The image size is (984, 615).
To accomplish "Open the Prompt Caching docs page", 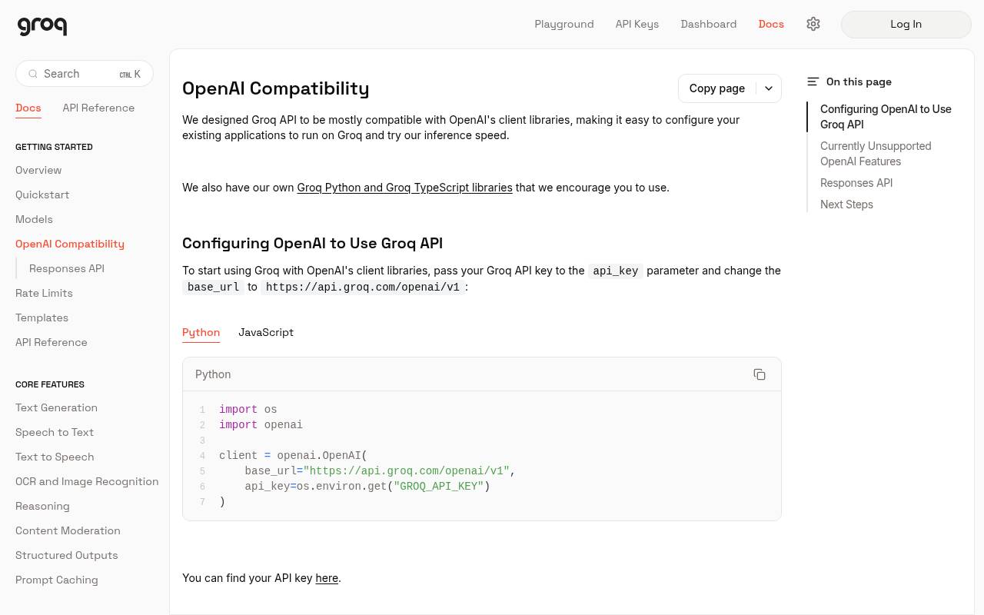I will 57,580.
